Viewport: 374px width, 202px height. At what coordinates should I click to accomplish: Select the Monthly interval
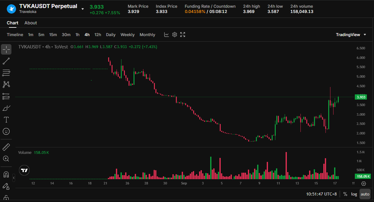click(147, 35)
